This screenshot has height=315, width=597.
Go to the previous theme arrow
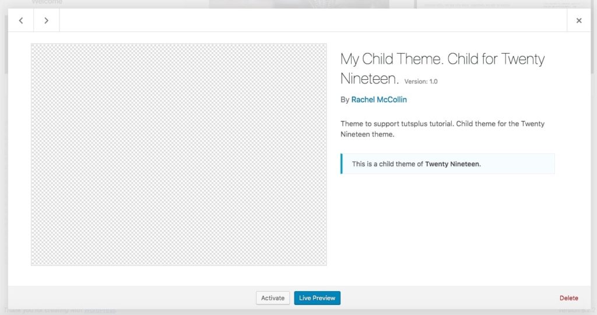21,20
